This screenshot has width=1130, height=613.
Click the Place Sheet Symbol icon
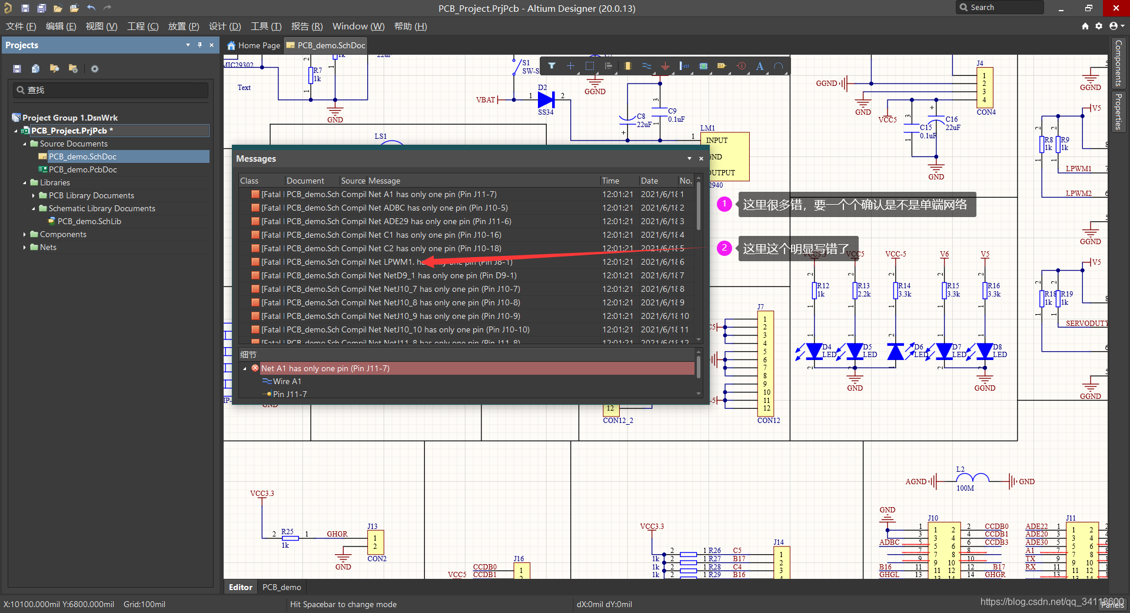tap(703, 66)
